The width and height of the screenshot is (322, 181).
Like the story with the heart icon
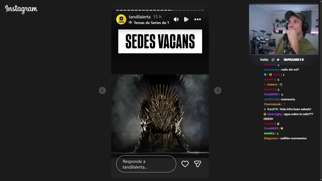(x=185, y=164)
